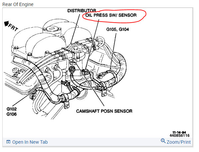Select the Rear Of Engine heading

coord(18,4)
